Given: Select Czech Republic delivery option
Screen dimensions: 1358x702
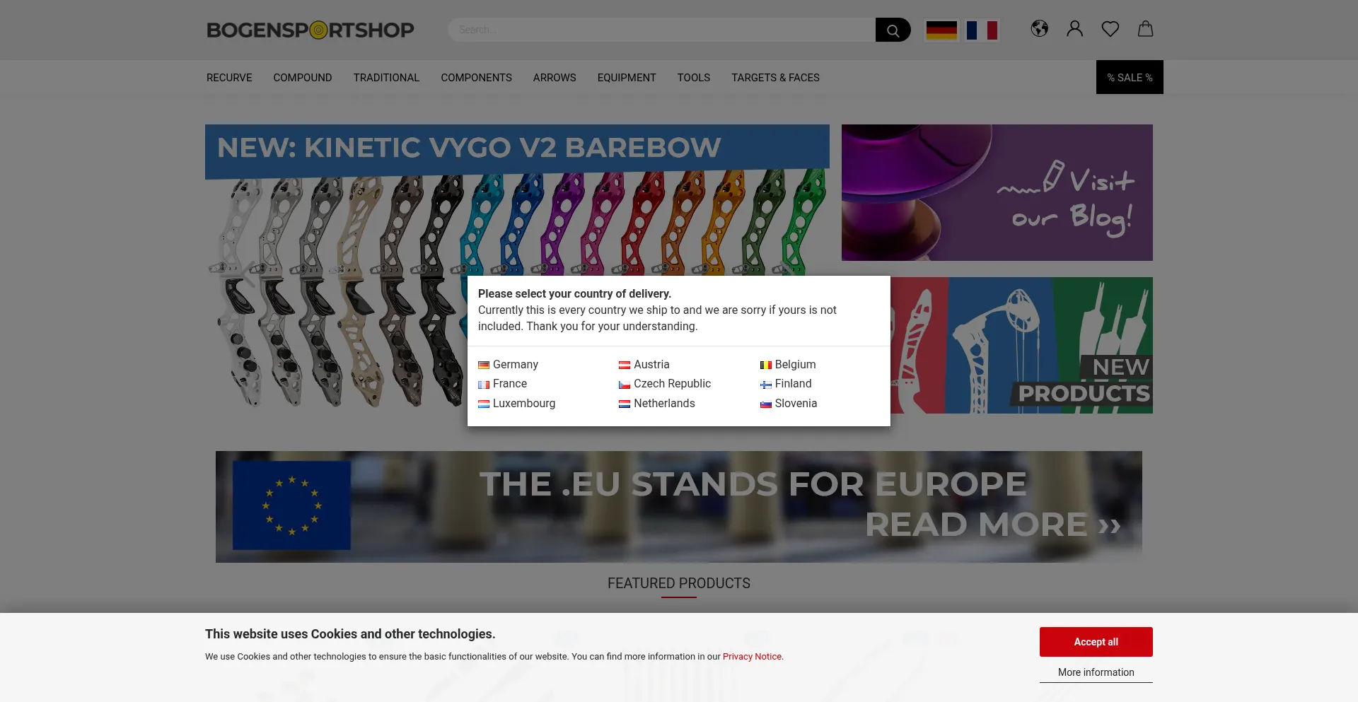Looking at the screenshot, I should (x=665, y=384).
